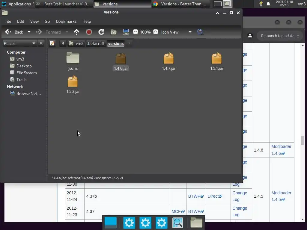Open the Places sidebar selector dropdown

pos(19,43)
